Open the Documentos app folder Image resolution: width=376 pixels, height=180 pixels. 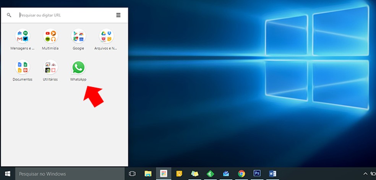23,67
